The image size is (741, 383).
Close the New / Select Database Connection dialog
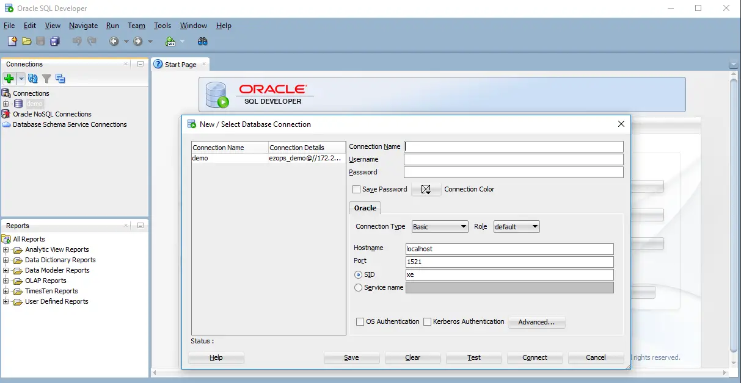click(621, 124)
